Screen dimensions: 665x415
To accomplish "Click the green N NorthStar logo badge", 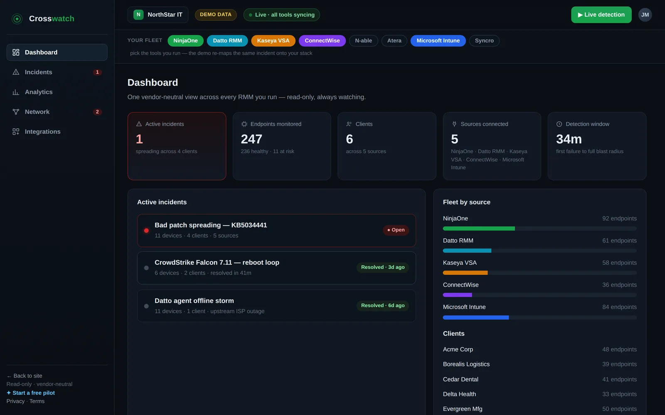I will point(138,15).
